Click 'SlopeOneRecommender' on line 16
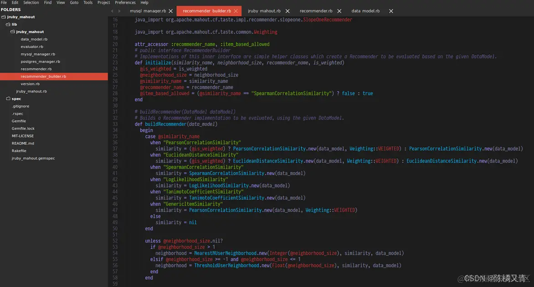Screen dimensions: 534x287 pos(328,20)
